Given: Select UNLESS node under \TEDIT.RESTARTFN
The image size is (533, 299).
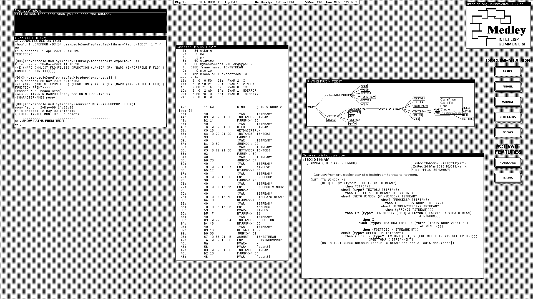Looking at the screenshot, I should 365,90.
